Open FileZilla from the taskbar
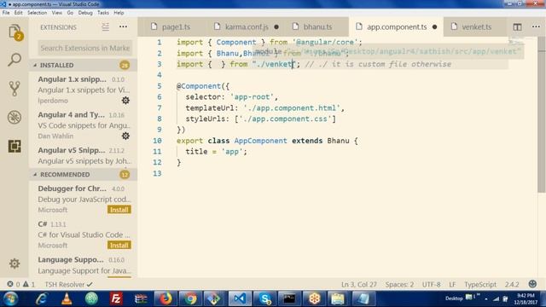This screenshot has height=307, width=546. click(x=116, y=298)
